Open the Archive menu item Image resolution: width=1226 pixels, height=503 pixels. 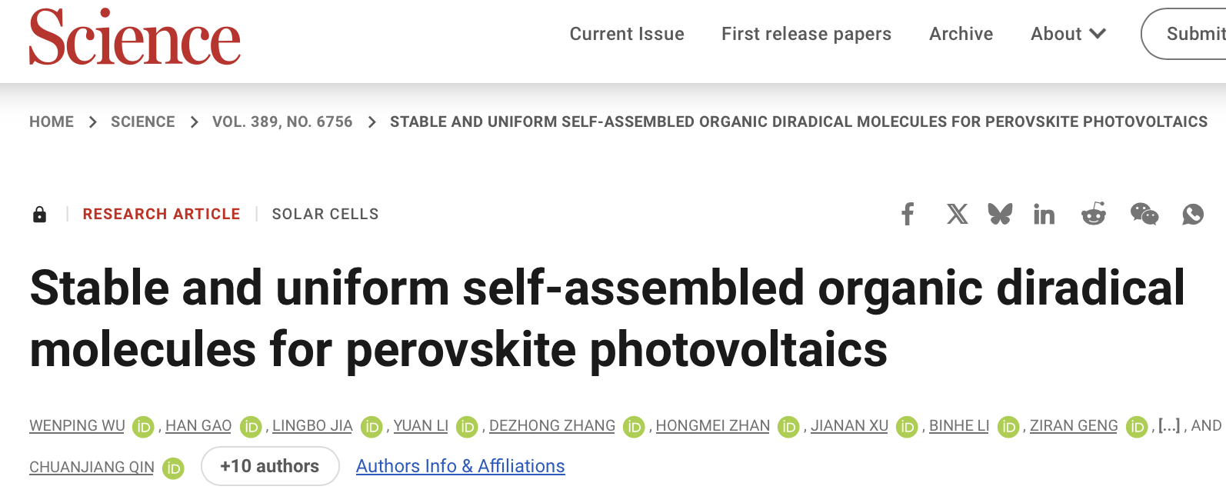tap(961, 34)
